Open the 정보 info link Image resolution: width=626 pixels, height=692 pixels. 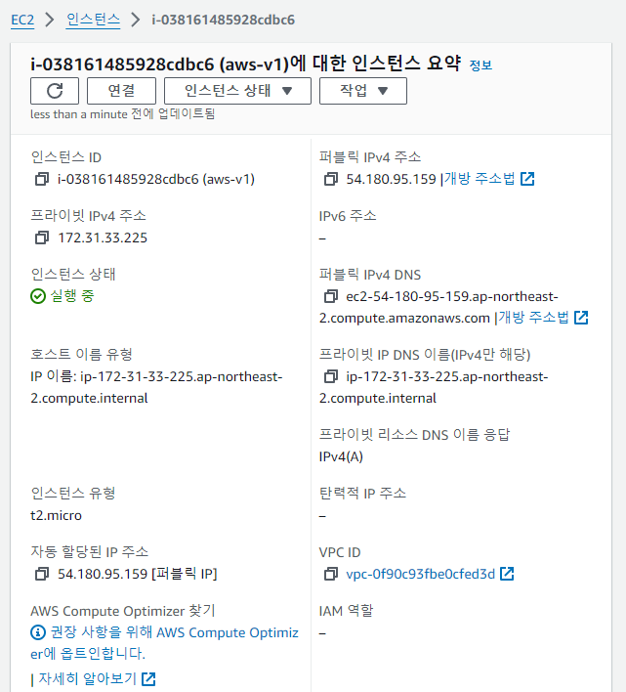coord(480,65)
